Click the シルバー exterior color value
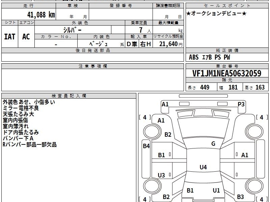The image size is (270, 202). [72, 30]
